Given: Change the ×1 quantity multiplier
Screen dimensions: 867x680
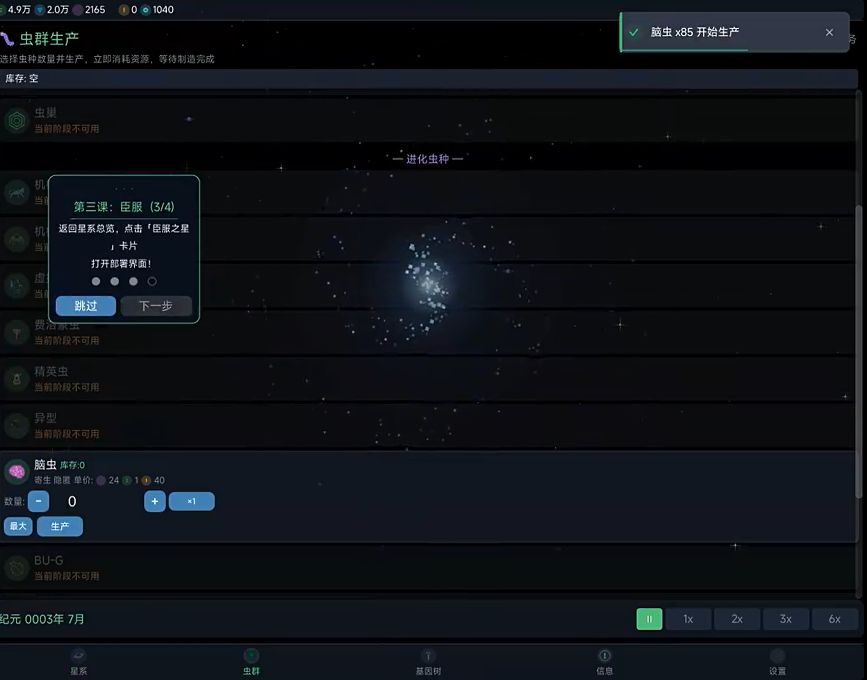Looking at the screenshot, I should 191,501.
